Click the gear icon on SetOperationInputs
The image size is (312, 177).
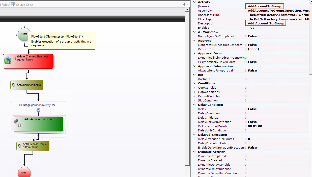pyautogui.click(x=13, y=85)
